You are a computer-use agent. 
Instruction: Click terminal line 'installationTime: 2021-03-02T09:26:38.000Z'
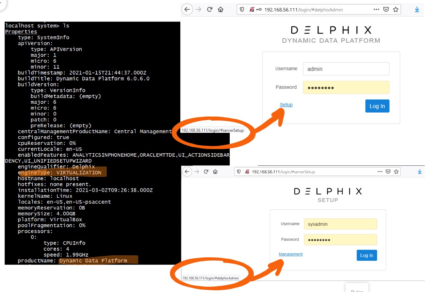tap(85, 190)
